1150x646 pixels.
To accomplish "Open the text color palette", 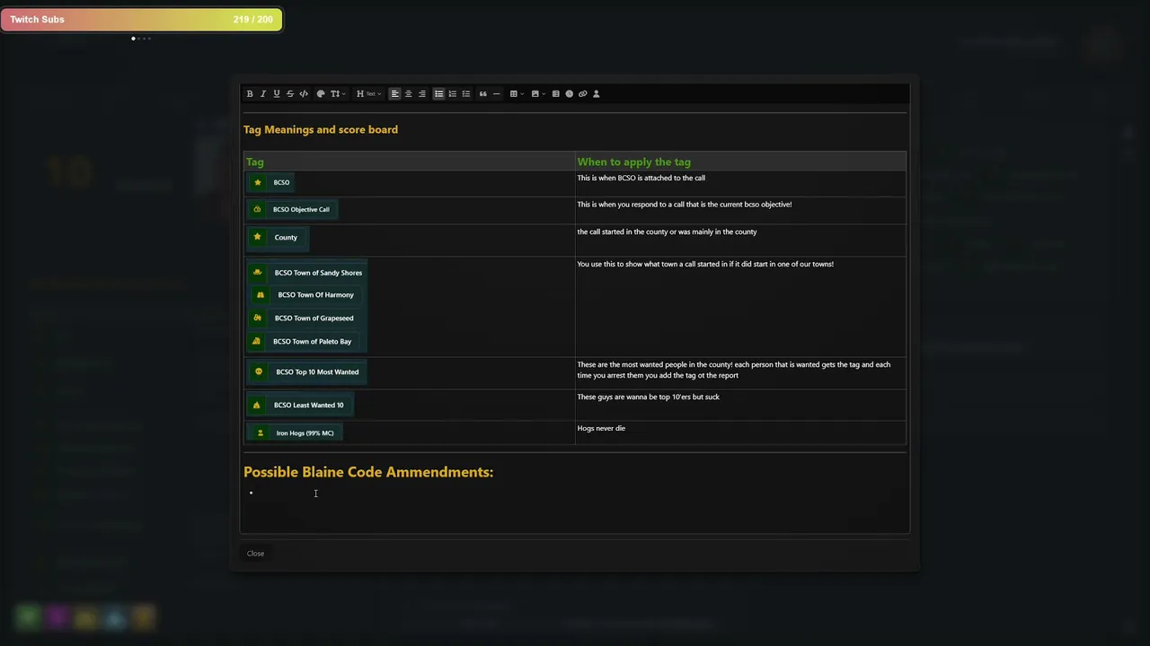I will pos(321,93).
